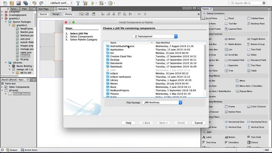Click the Tabbed Pane palette icon

point(249,18)
